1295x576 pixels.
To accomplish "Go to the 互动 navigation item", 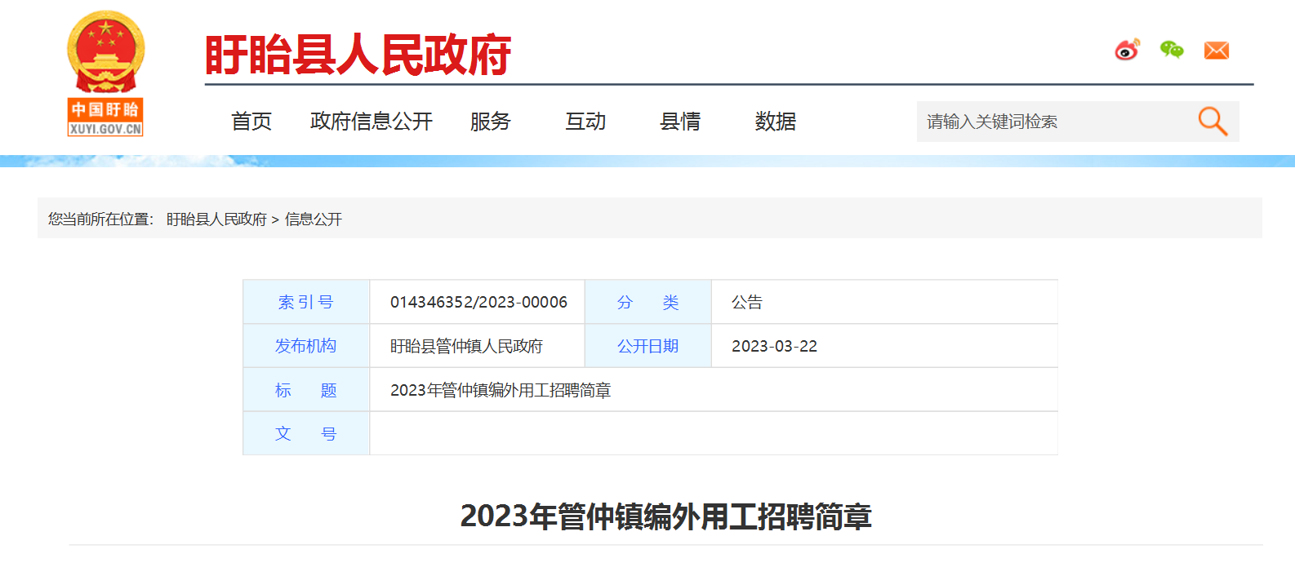I will pos(585,122).
